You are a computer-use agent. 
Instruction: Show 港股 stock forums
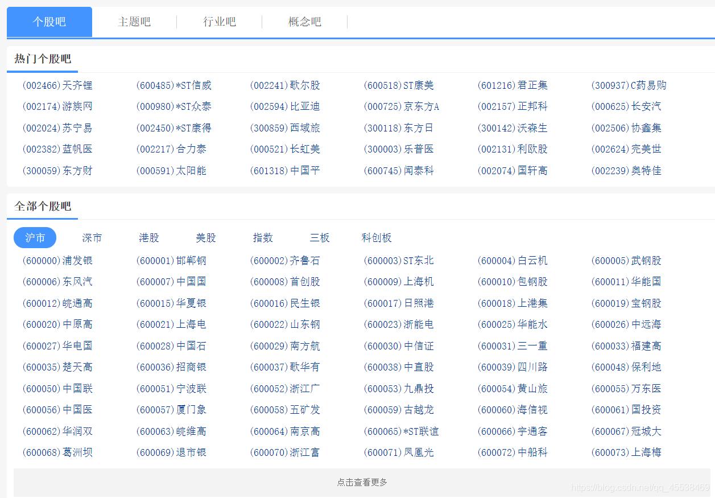[149, 238]
